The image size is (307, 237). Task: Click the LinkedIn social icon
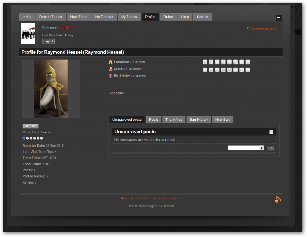click(223, 62)
